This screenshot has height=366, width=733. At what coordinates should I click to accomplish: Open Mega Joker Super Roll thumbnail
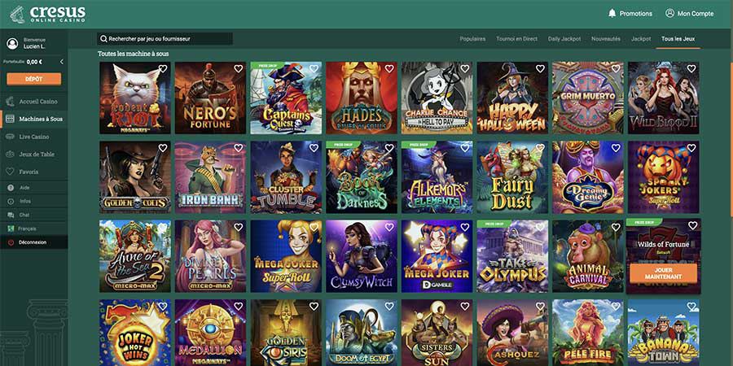coord(286,256)
